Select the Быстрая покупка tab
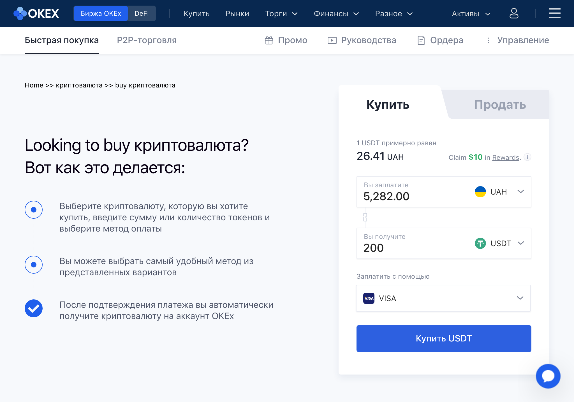This screenshot has width=574, height=402. (62, 40)
